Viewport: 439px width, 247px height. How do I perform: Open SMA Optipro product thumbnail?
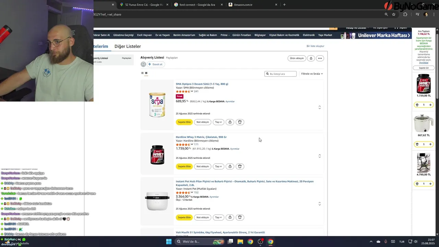click(157, 105)
